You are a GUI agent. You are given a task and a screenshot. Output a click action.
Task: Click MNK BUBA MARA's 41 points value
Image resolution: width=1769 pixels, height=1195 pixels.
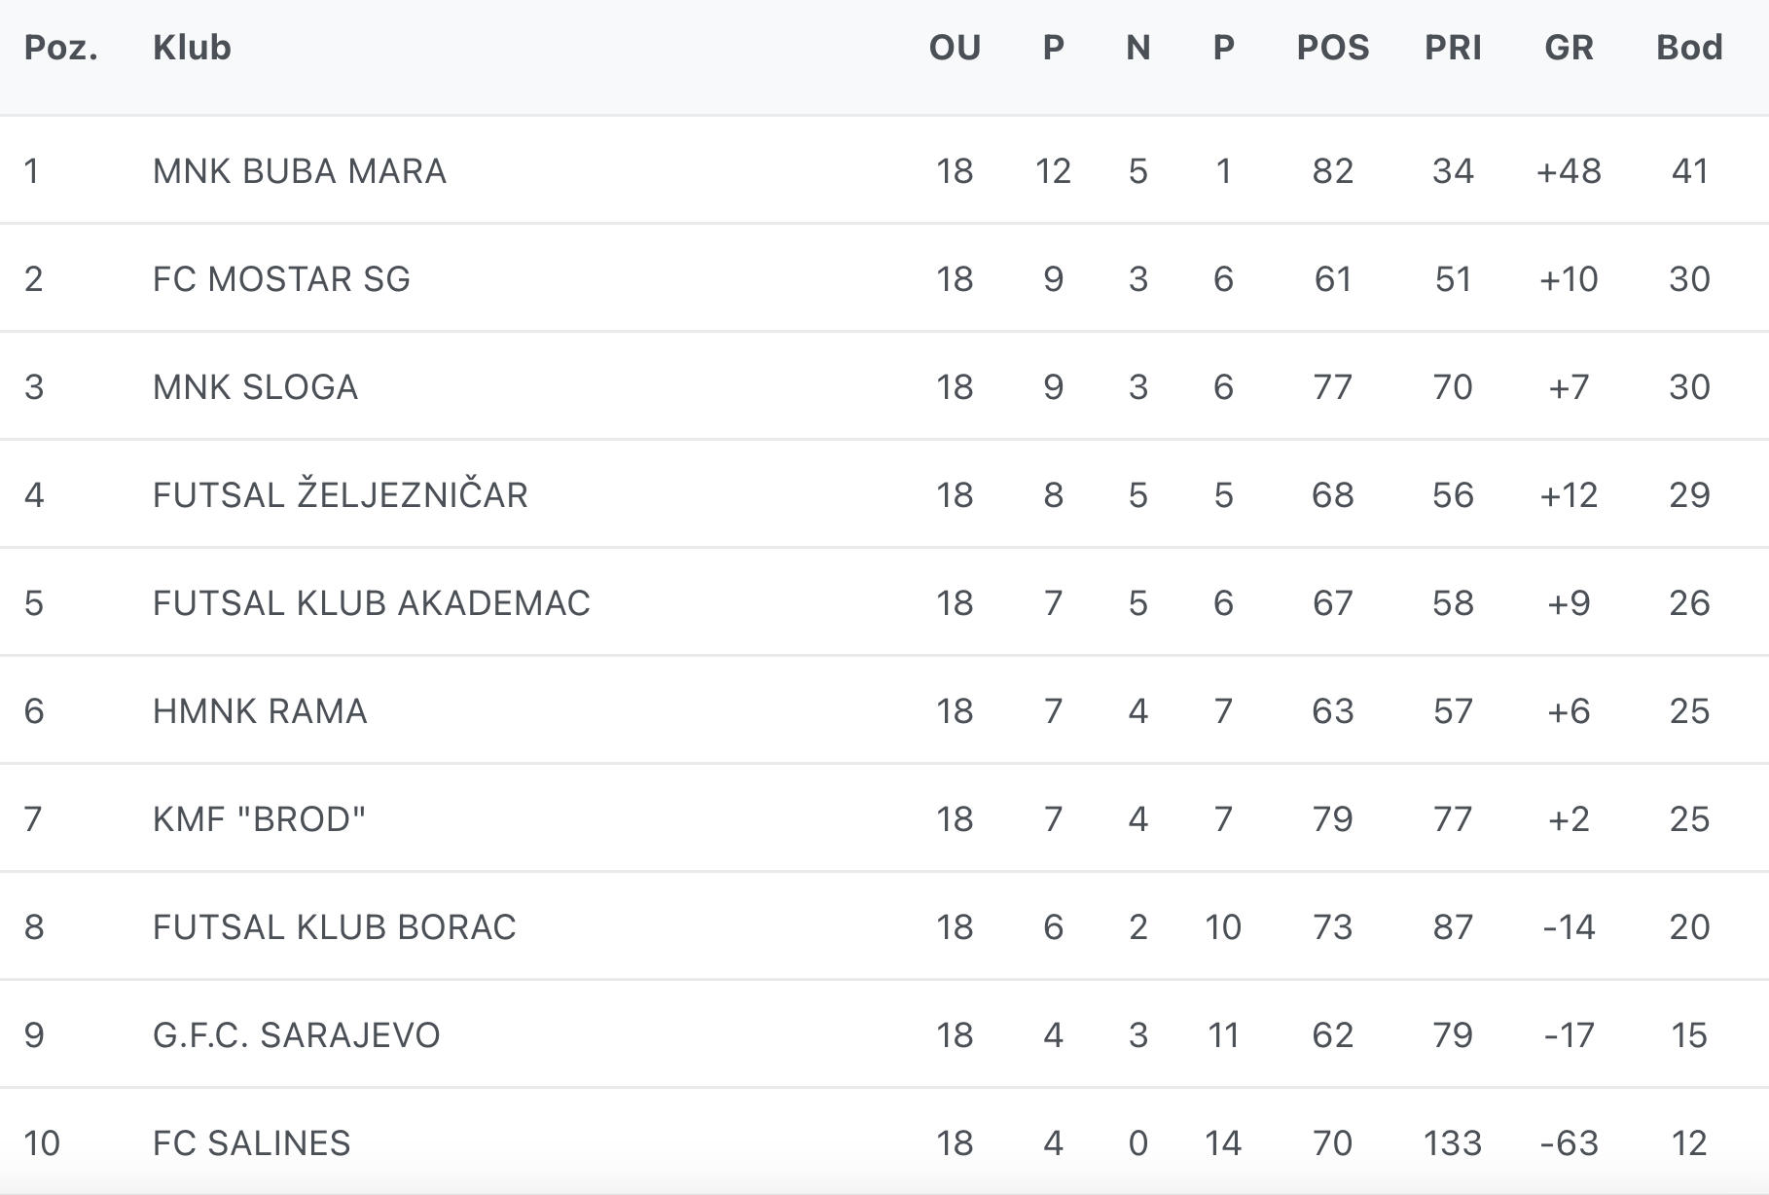click(1689, 171)
